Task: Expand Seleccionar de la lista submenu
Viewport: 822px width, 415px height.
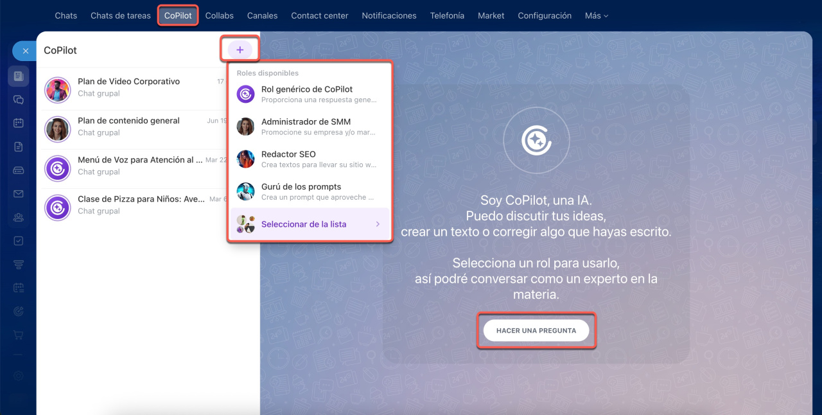Action: pos(310,224)
